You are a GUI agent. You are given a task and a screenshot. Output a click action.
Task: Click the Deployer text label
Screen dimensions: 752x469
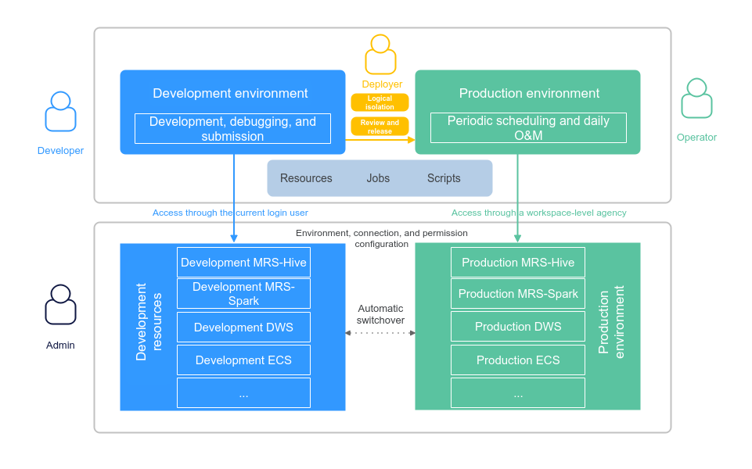click(x=382, y=84)
